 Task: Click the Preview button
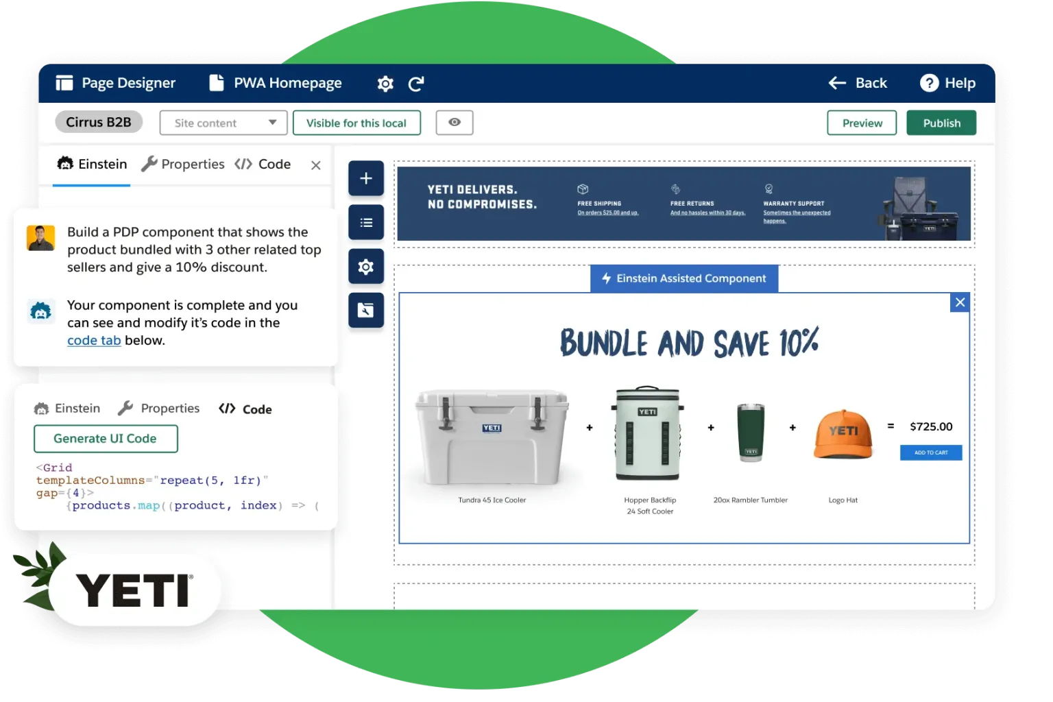point(862,123)
